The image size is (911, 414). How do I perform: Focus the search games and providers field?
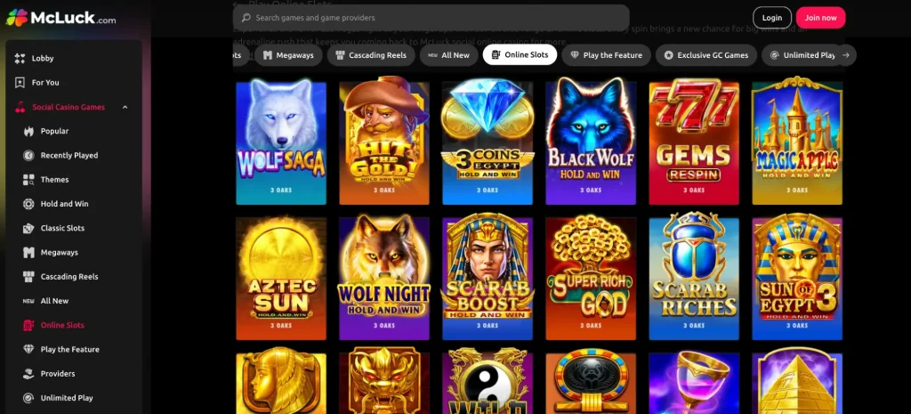431,18
